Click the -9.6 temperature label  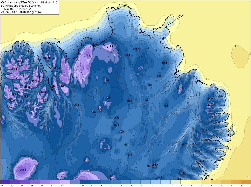(146, 100)
